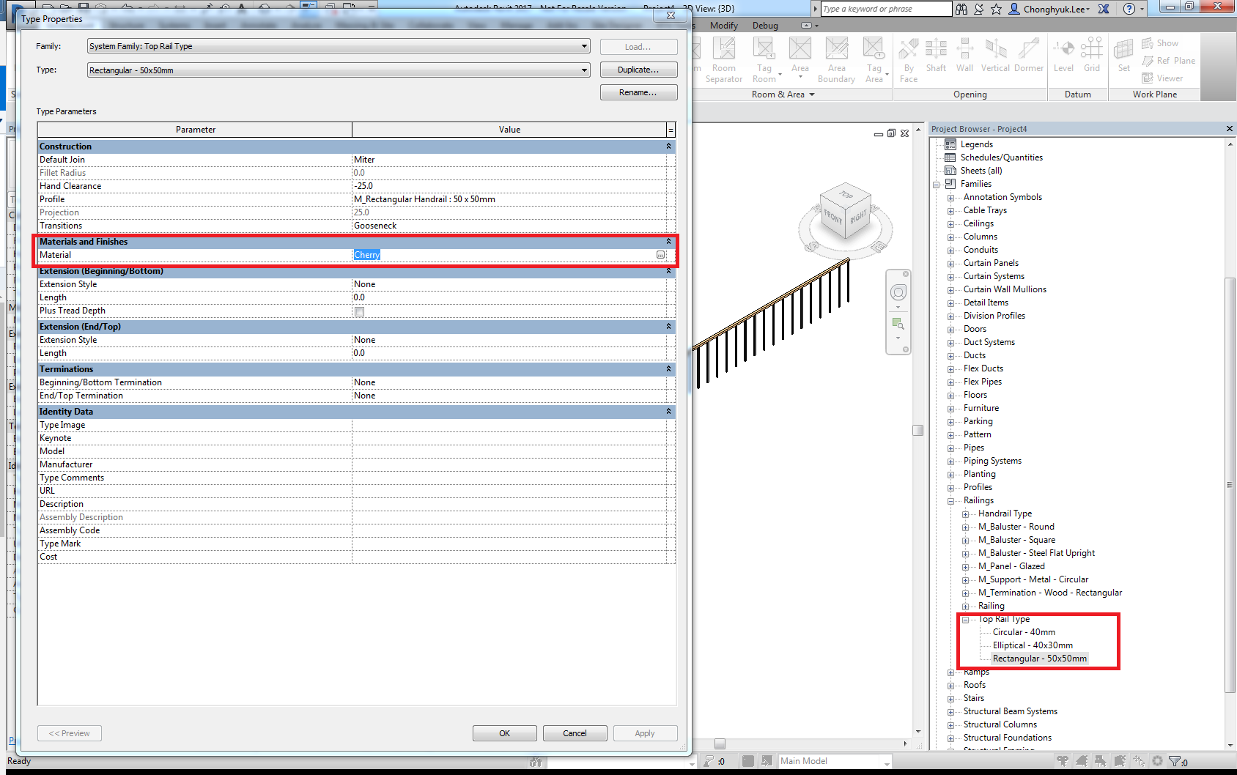The height and width of the screenshot is (775, 1237).
Task: Click the TOP face of the ViewCube
Action: tap(846, 195)
